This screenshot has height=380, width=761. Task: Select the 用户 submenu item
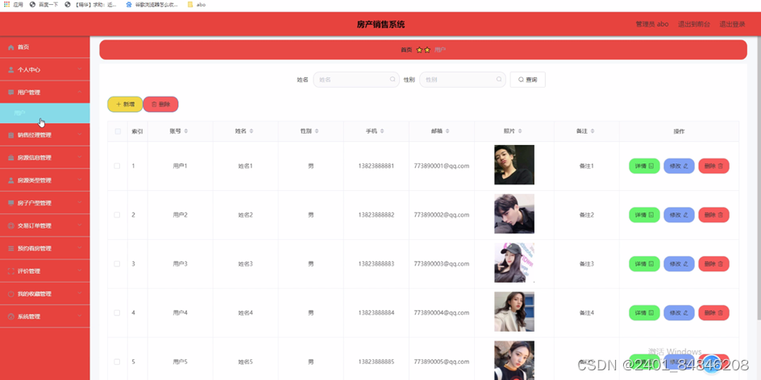pos(44,113)
